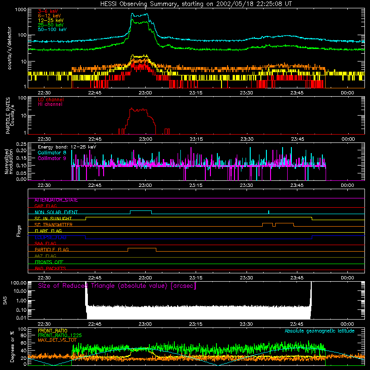Click the Size of Reduced Triangle caption
Screen dimensions: 370x370
117,286
